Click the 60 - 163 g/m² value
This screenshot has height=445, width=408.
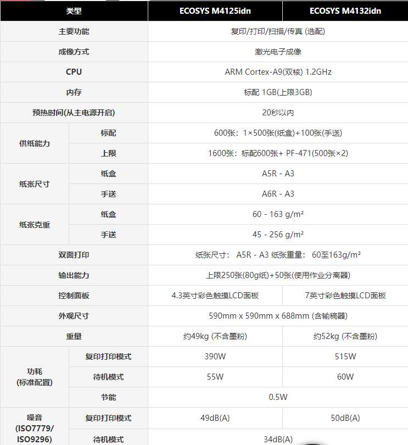pos(278,214)
